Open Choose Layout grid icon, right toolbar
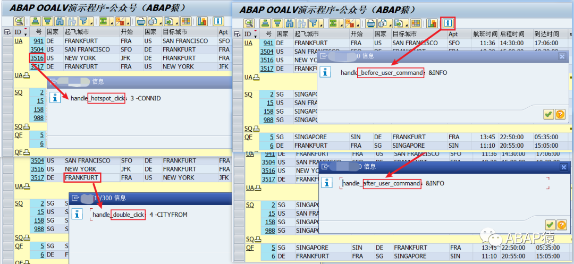This screenshot has width=574, height=264. (416, 23)
